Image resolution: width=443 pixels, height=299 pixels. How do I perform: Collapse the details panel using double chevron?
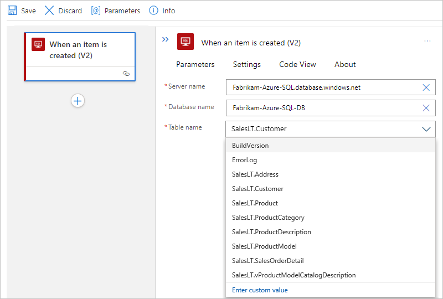[x=165, y=39]
